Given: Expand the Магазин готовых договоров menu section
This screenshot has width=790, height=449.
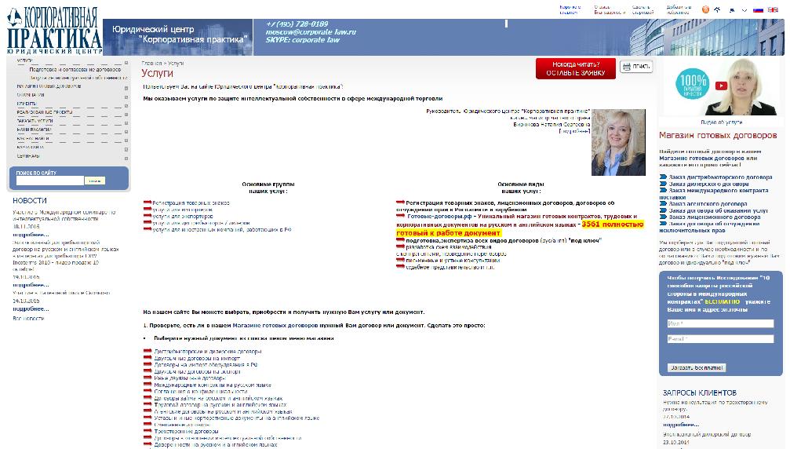Looking at the screenshot, I should pyautogui.click(x=126, y=88).
